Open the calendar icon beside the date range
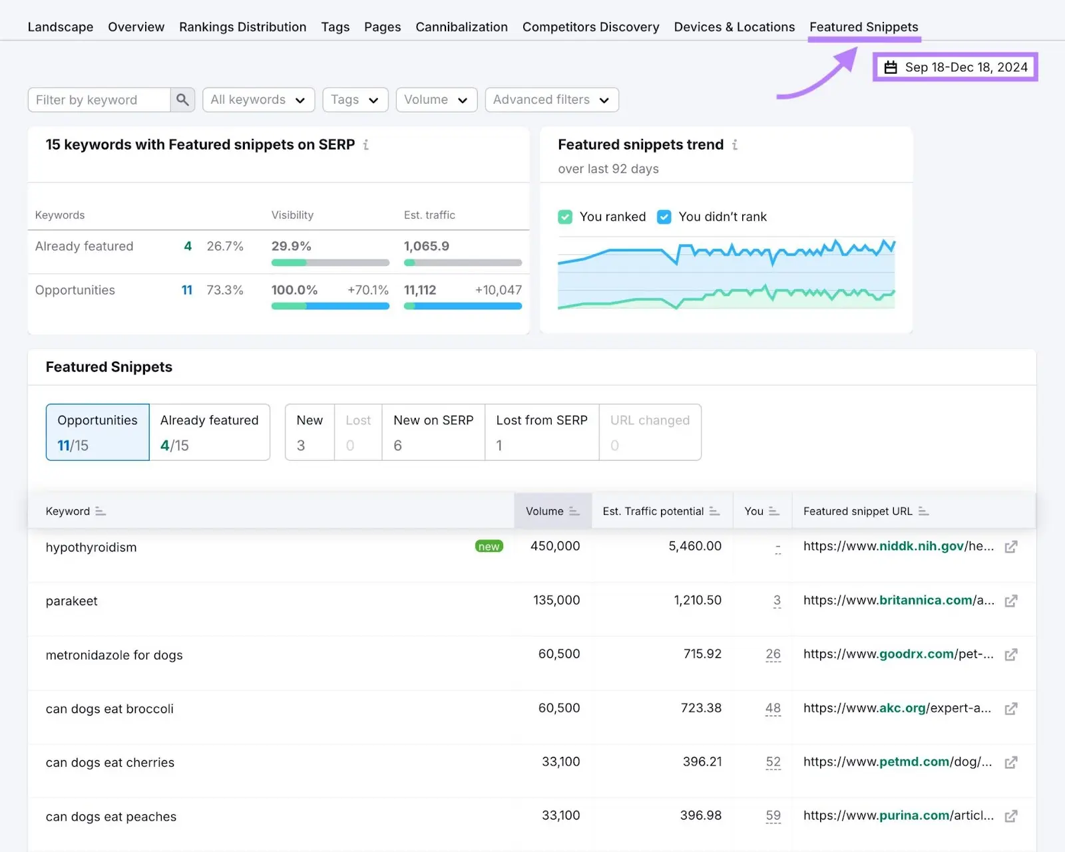1065x852 pixels. pyautogui.click(x=891, y=67)
